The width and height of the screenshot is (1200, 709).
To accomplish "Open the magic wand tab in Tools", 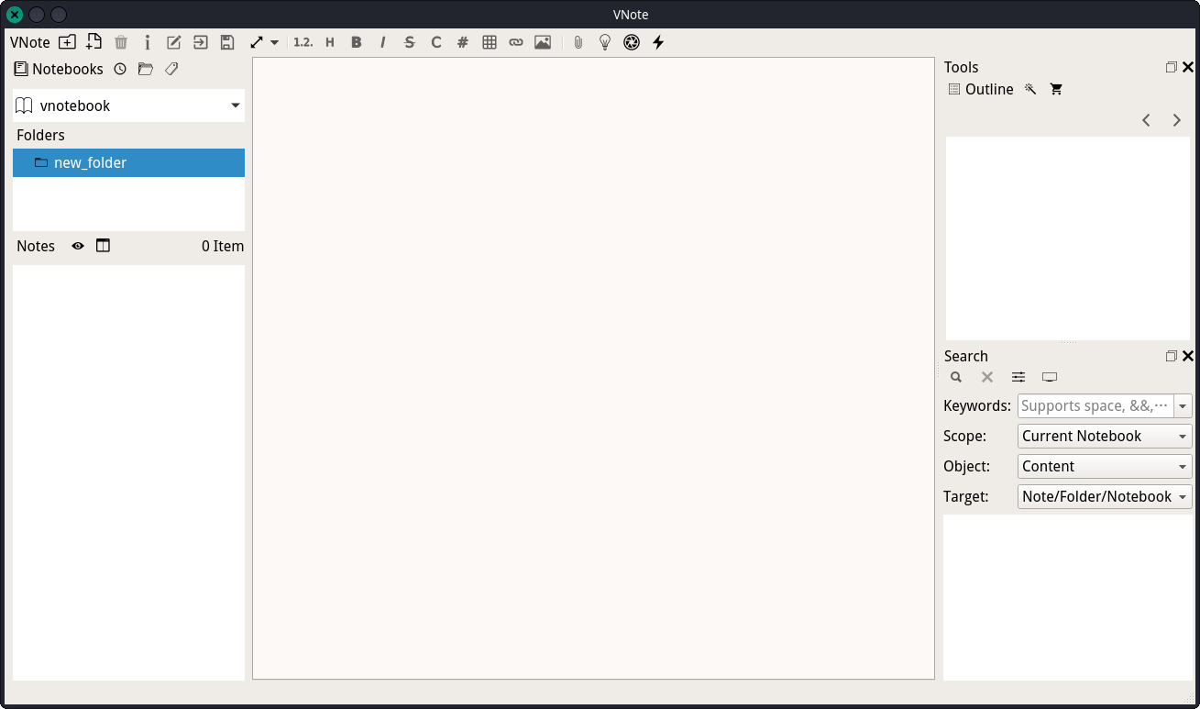I will point(1030,89).
